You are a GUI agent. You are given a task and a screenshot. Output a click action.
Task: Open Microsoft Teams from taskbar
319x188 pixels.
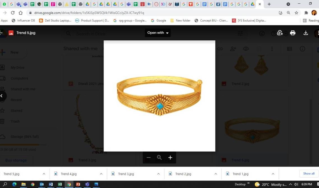[x=87, y=184]
